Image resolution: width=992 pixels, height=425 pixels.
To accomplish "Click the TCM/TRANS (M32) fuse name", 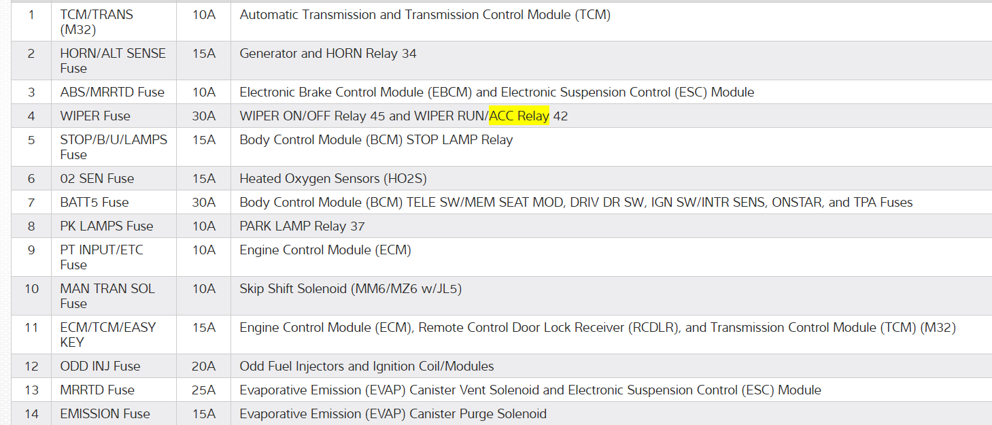I will (97, 22).
